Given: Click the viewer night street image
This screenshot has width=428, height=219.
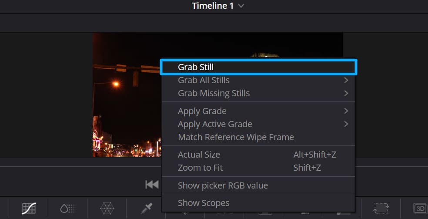Looking at the screenshot, I should click(127, 94).
